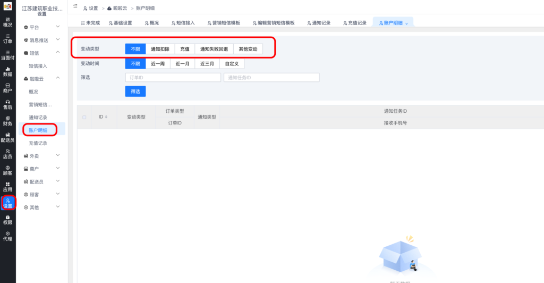
Task: Focus the 订单ID input field
Action: click(173, 78)
